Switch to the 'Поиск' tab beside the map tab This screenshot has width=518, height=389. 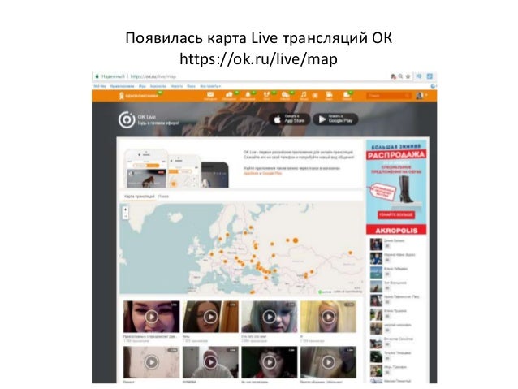[163, 197]
